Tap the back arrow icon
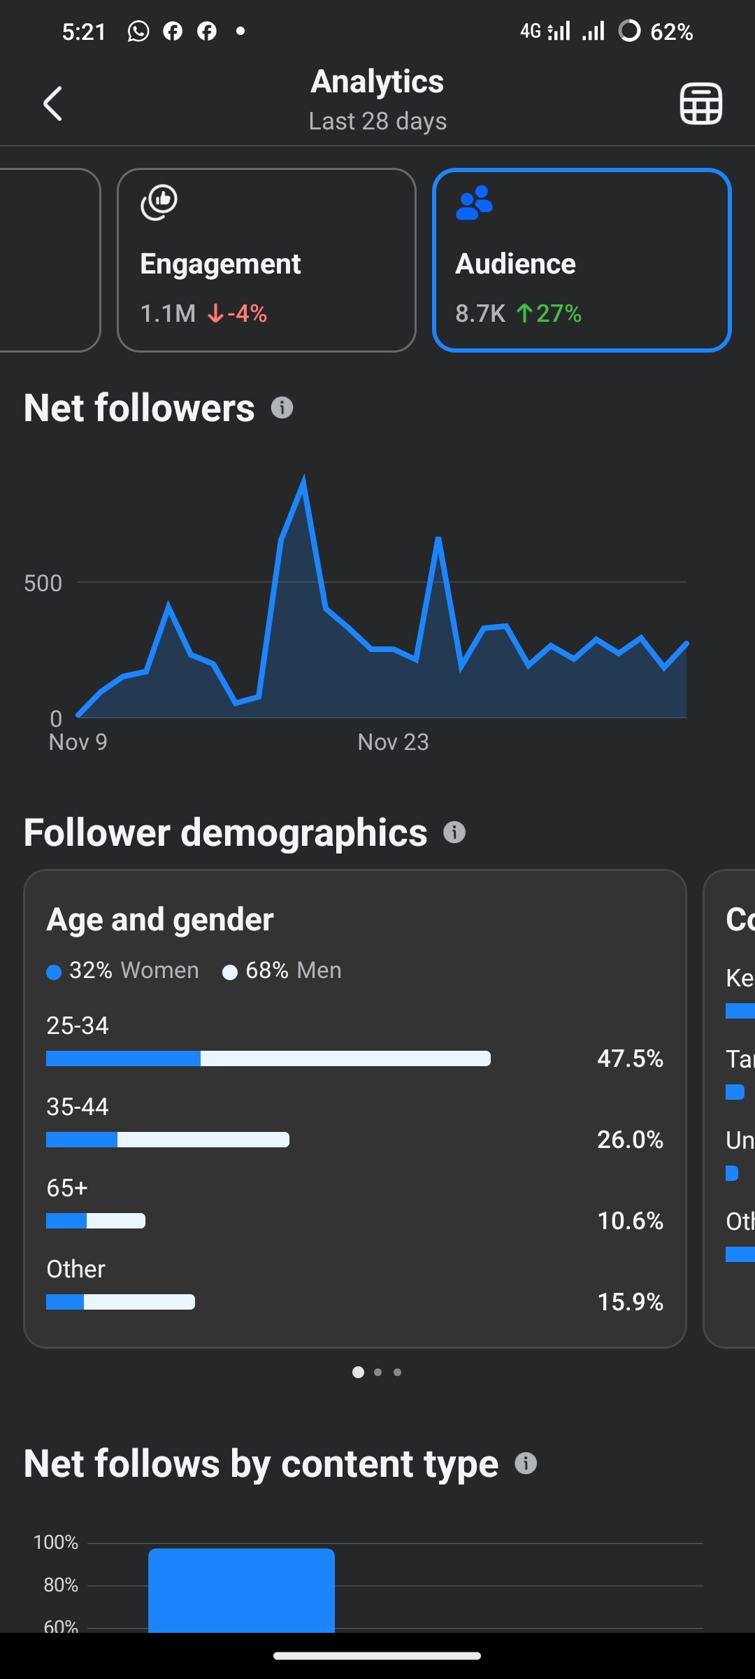The width and height of the screenshot is (755, 1679). pyautogui.click(x=53, y=104)
